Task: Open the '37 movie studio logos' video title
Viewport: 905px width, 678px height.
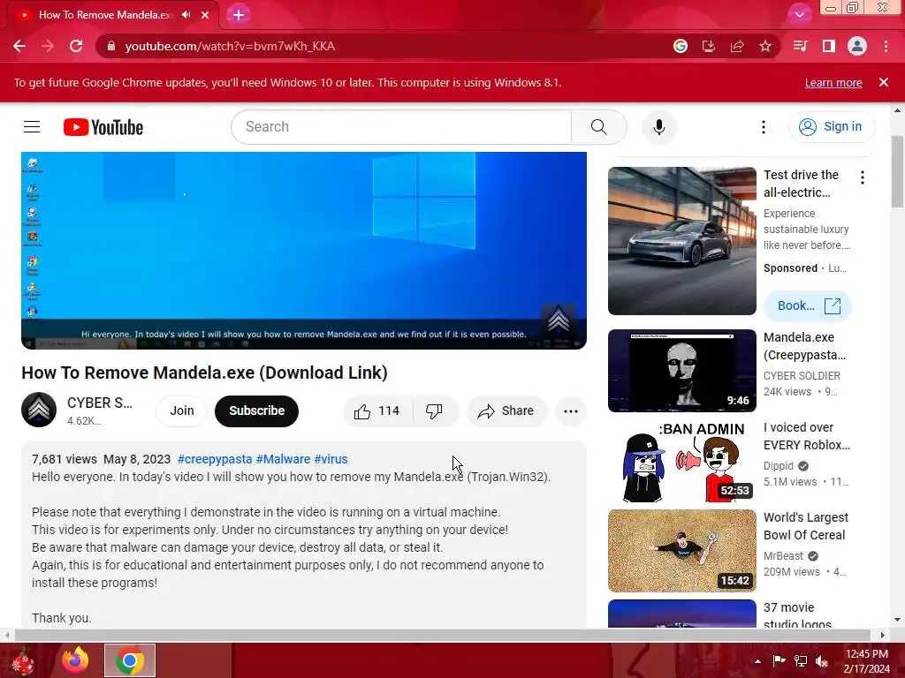Action: point(798,615)
